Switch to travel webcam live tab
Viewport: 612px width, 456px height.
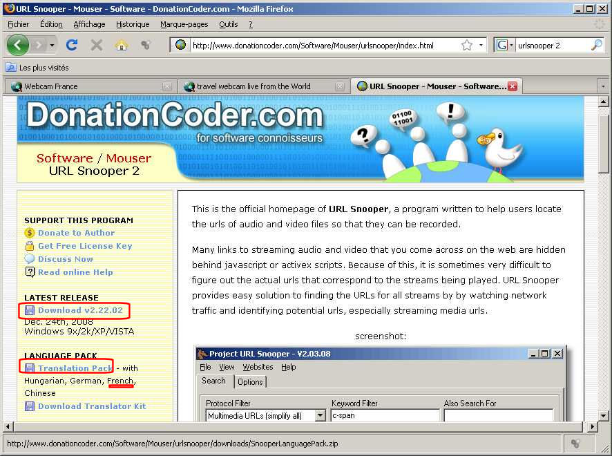point(263,86)
